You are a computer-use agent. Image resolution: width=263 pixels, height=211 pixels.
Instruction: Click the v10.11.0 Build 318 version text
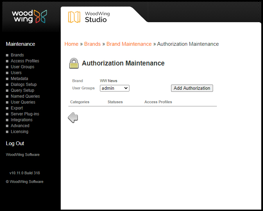pos(25,173)
